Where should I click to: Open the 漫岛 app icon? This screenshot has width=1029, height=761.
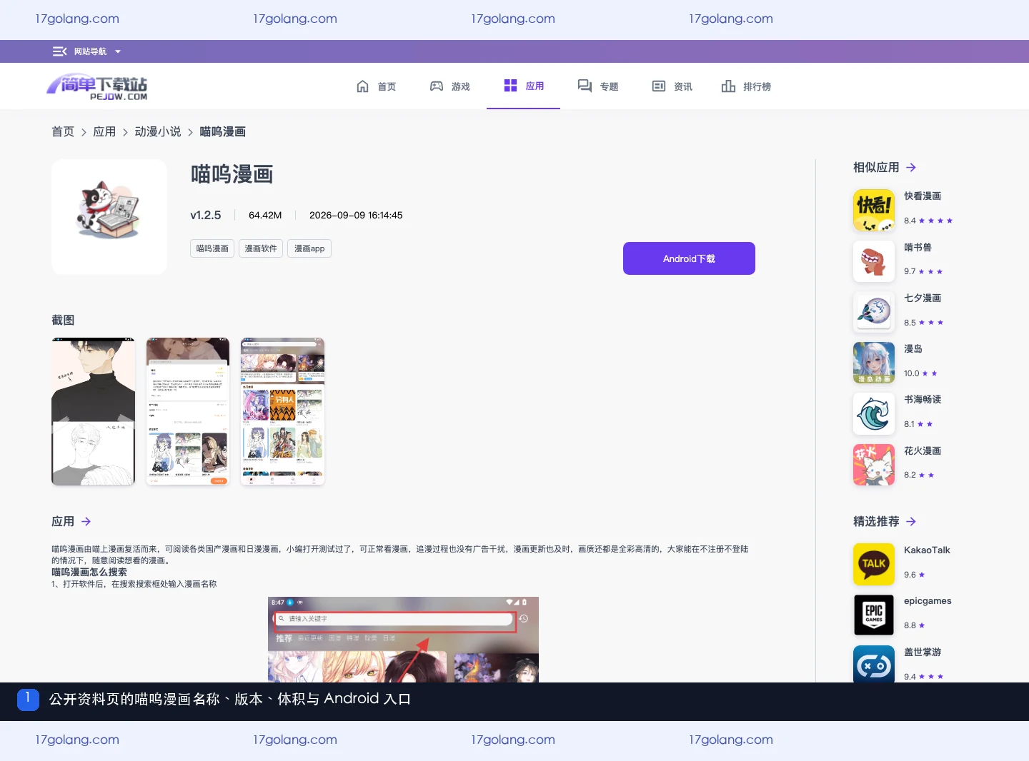coord(874,363)
